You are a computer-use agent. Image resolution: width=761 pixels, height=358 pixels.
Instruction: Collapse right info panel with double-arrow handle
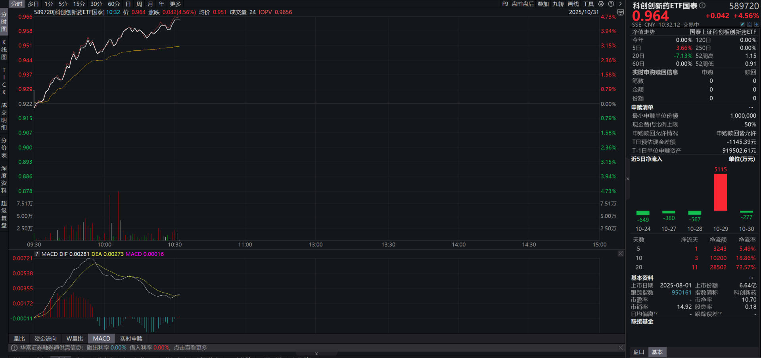tap(628, 179)
